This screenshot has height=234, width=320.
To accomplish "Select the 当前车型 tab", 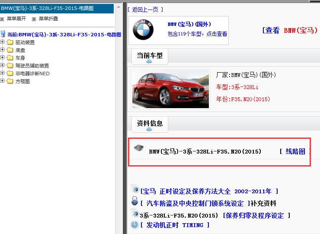I will pos(150,57).
